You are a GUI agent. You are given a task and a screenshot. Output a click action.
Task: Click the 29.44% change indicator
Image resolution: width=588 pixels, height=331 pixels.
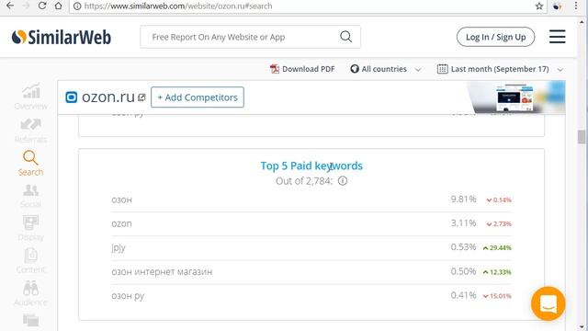tap(497, 247)
